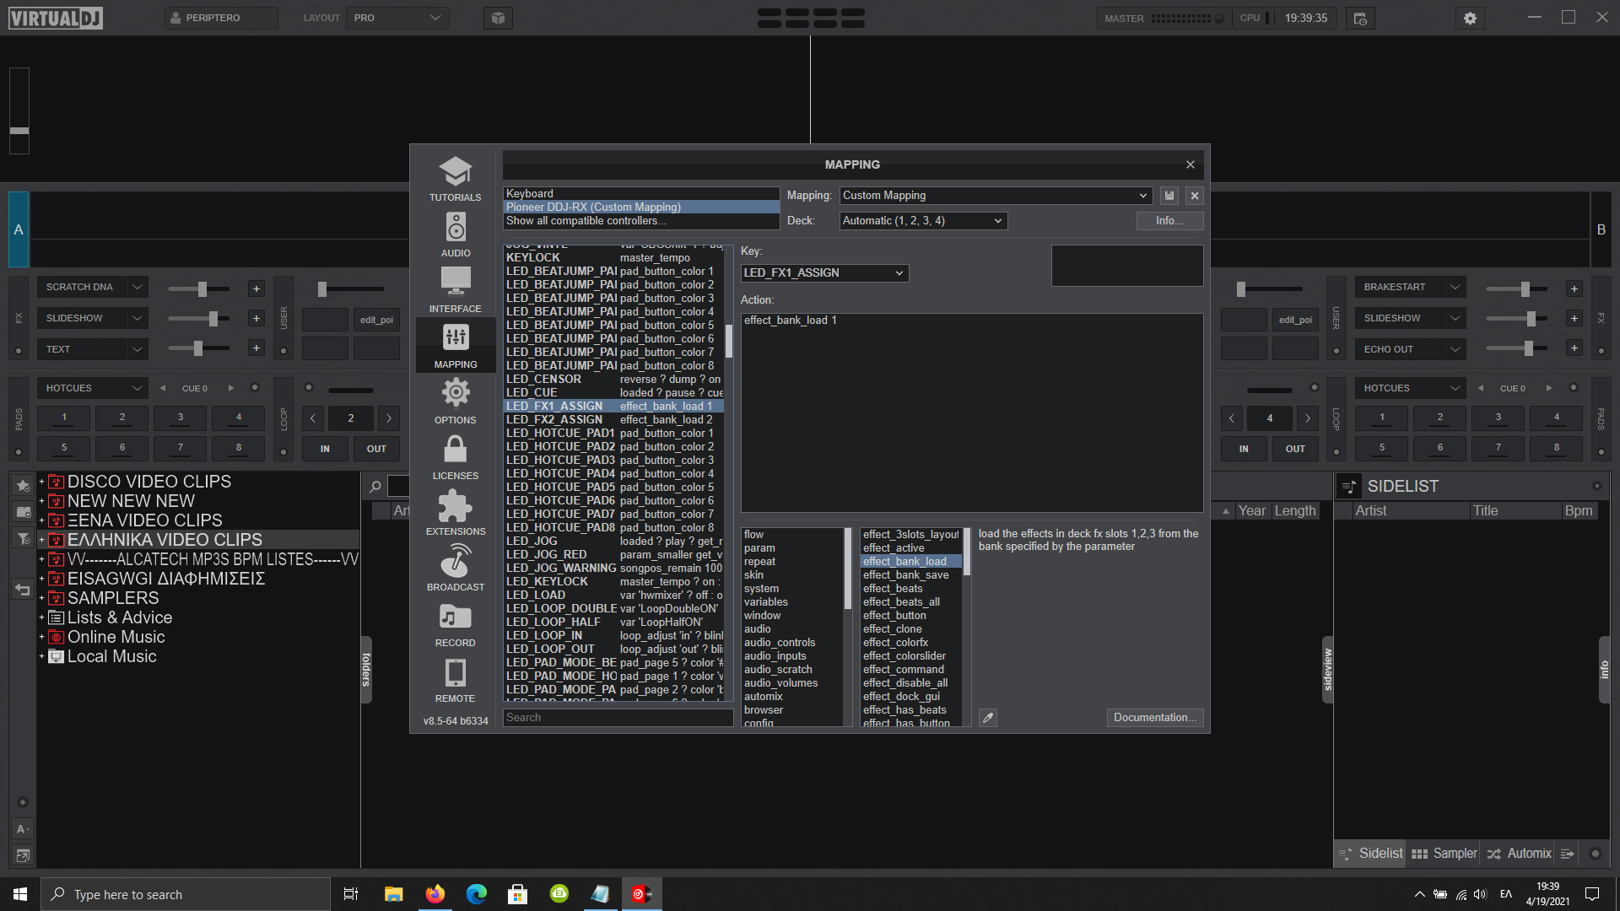
Task: Open the Mapping profile dropdown
Action: (x=996, y=196)
